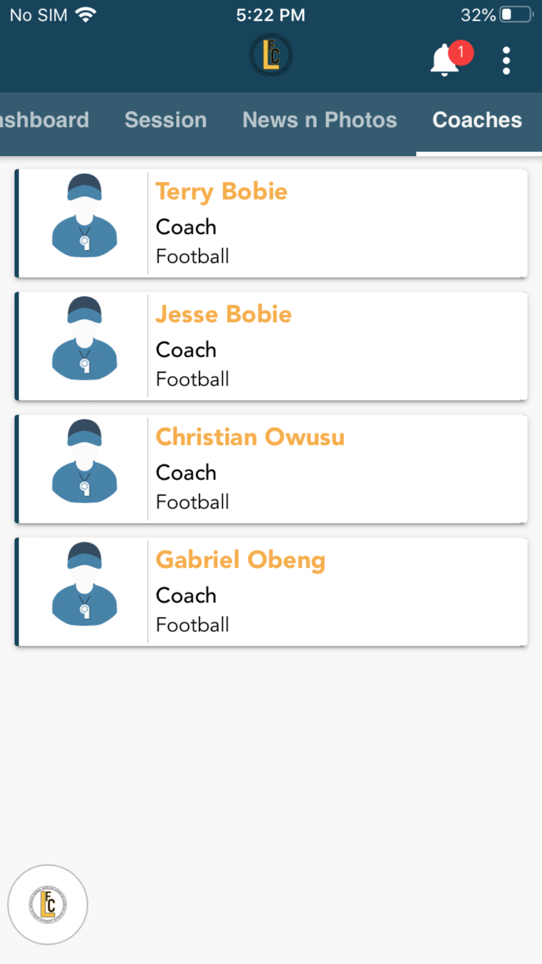Open Jesse Bobie's name link
The height and width of the screenshot is (964, 542).
coord(223,314)
